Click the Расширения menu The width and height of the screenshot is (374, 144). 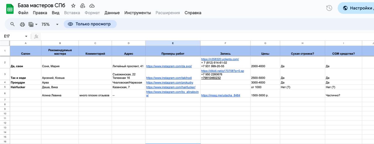click(x=168, y=13)
